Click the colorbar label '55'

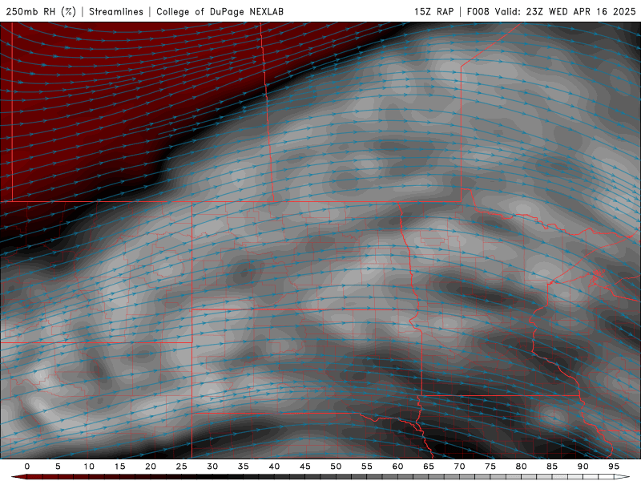click(367, 467)
